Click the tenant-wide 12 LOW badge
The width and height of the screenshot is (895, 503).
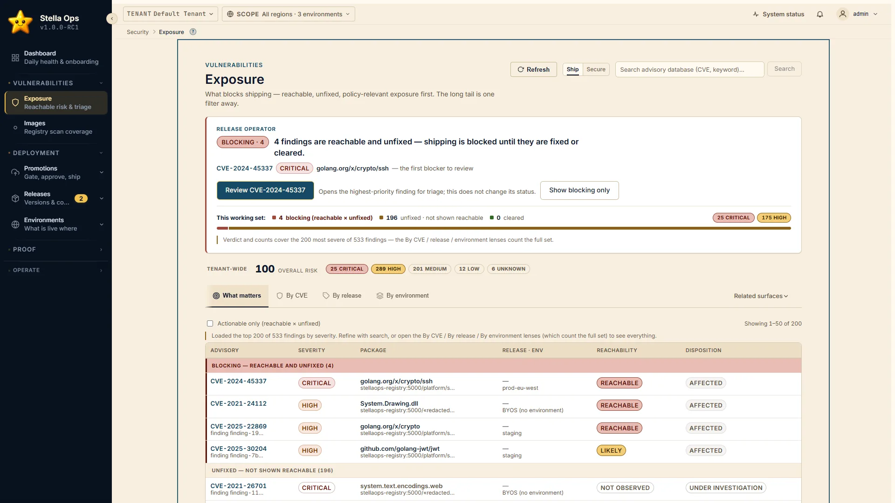click(x=469, y=269)
